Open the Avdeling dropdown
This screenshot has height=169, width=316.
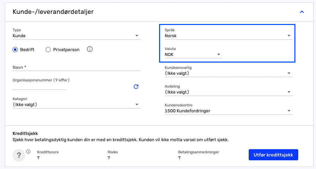point(228,92)
